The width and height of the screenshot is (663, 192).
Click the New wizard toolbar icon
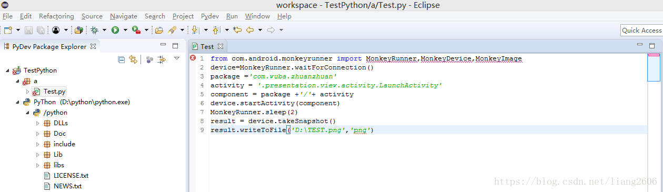click(x=8, y=30)
